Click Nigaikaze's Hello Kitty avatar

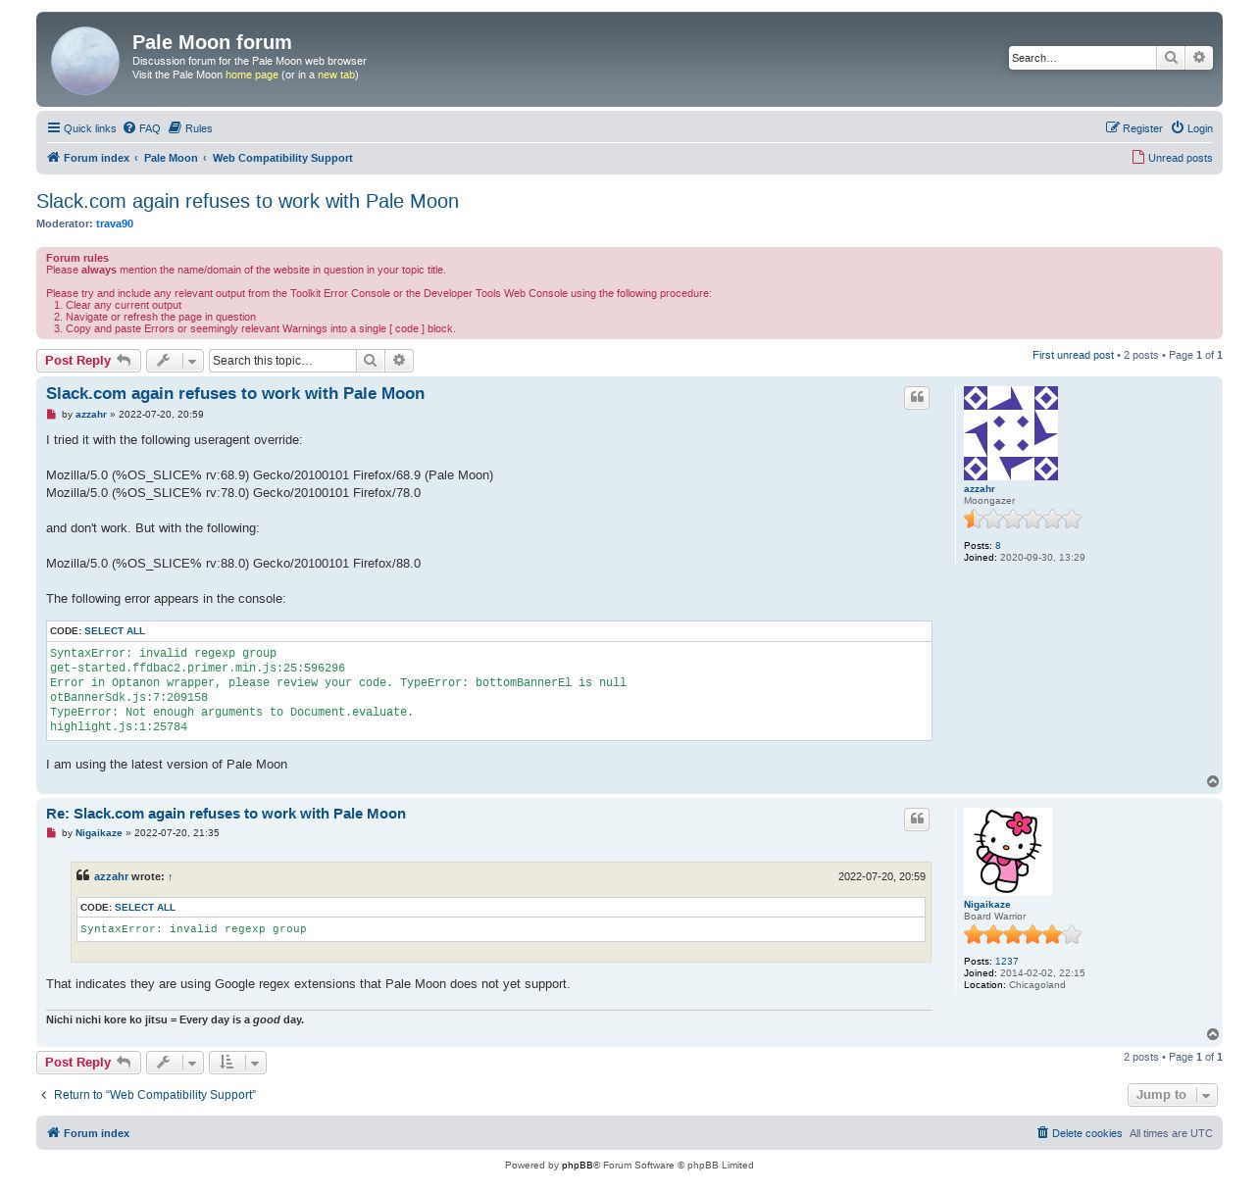click(x=1008, y=852)
